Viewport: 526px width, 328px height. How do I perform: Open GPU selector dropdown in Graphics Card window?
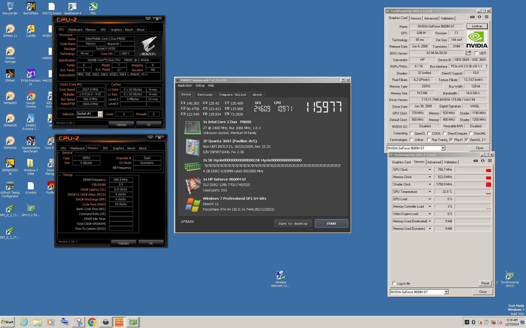443,148
